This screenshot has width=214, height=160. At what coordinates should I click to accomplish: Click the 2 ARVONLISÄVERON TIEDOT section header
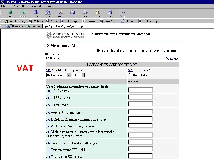(112, 65)
